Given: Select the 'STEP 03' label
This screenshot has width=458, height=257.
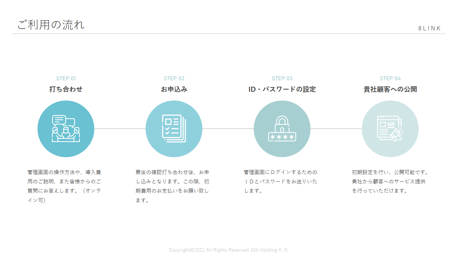Looking at the screenshot, I should [282, 79].
